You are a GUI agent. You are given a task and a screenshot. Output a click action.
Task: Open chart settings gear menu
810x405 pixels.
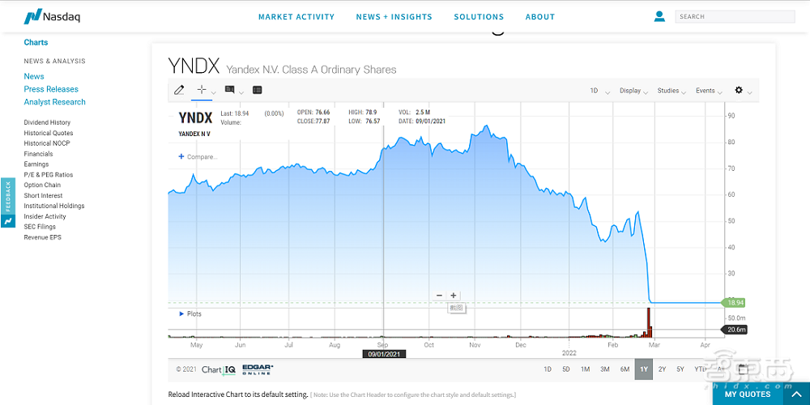(739, 90)
